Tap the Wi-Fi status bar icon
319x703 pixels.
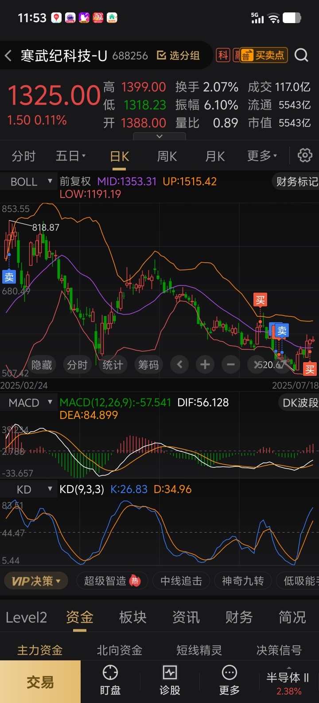click(x=274, y=18)
